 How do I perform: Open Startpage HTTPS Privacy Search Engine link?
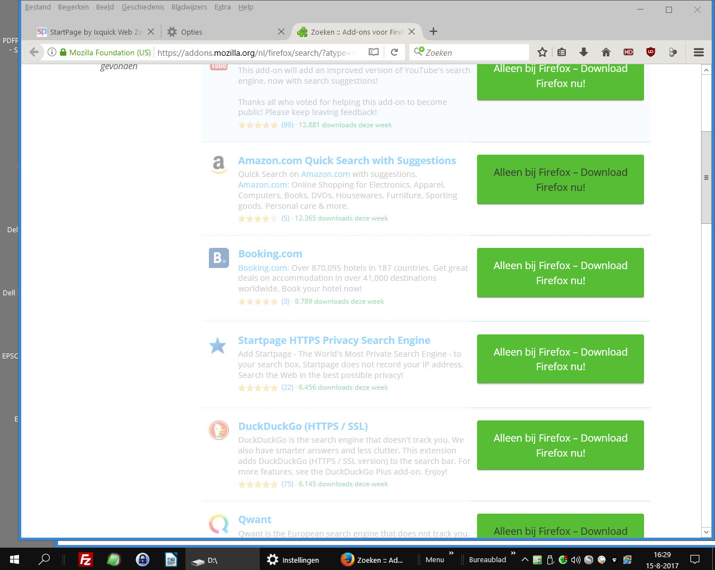334,341
